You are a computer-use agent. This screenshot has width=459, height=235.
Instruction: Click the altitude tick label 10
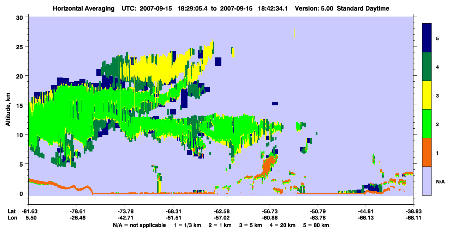(x=20, y=135)
